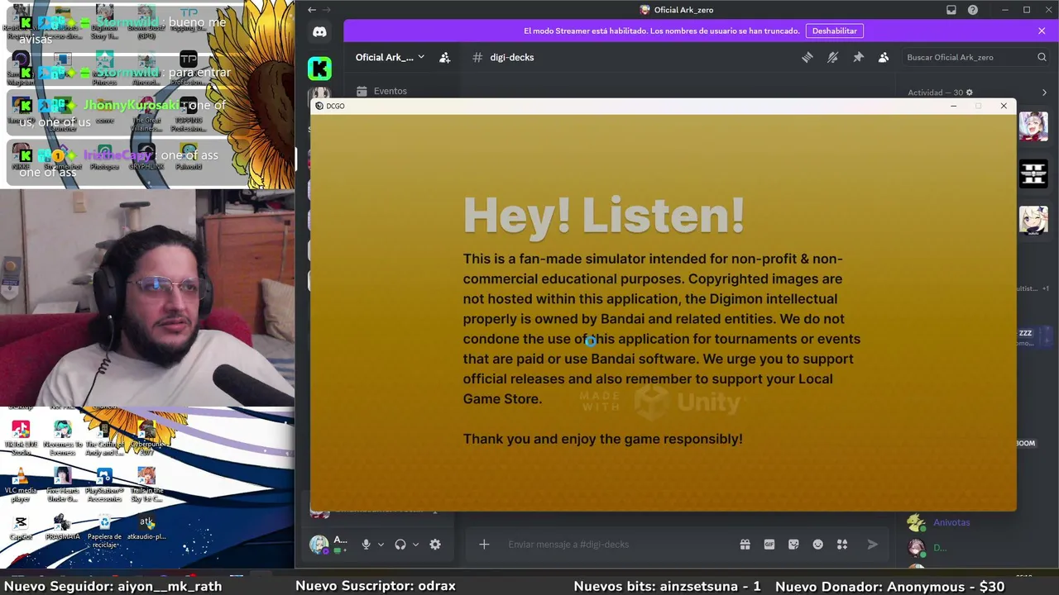The image size is (1059, 595).
Task: Click the first member avatar under Actividad
Action: [x=1033, y=126]
